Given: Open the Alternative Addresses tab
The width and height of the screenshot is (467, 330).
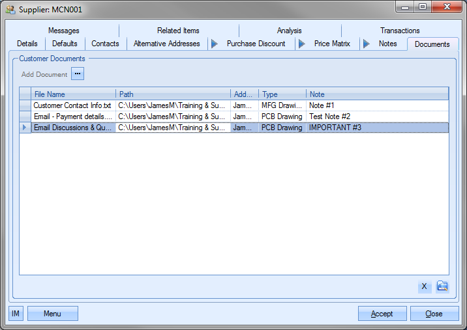Looking at the screenshot, I should coord(167,44).
